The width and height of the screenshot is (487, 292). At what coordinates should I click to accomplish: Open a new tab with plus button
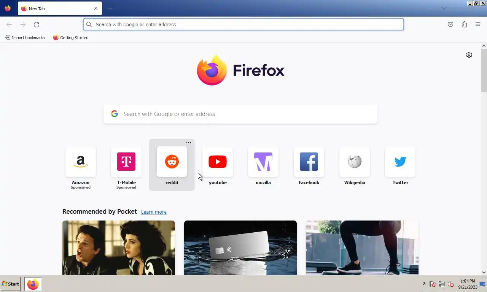(x=110, y=8)
